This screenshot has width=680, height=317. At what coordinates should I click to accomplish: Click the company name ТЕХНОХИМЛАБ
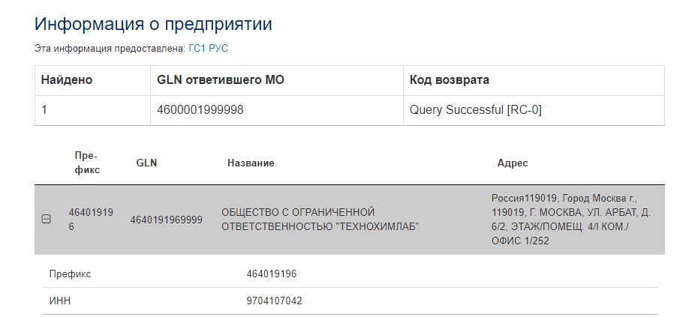point(320,220)
